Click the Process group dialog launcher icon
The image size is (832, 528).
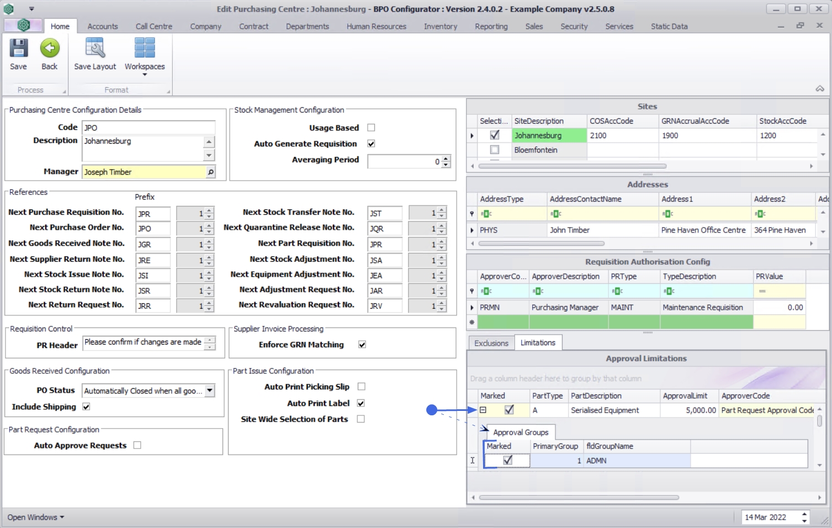[64, 92]
